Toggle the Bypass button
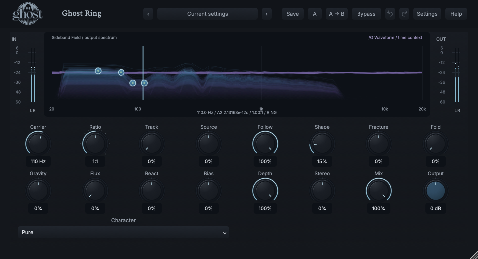 (x=366, y=14)
